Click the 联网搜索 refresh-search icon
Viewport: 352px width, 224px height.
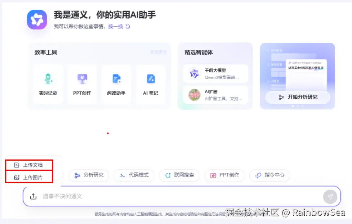(x=168, y=175)
